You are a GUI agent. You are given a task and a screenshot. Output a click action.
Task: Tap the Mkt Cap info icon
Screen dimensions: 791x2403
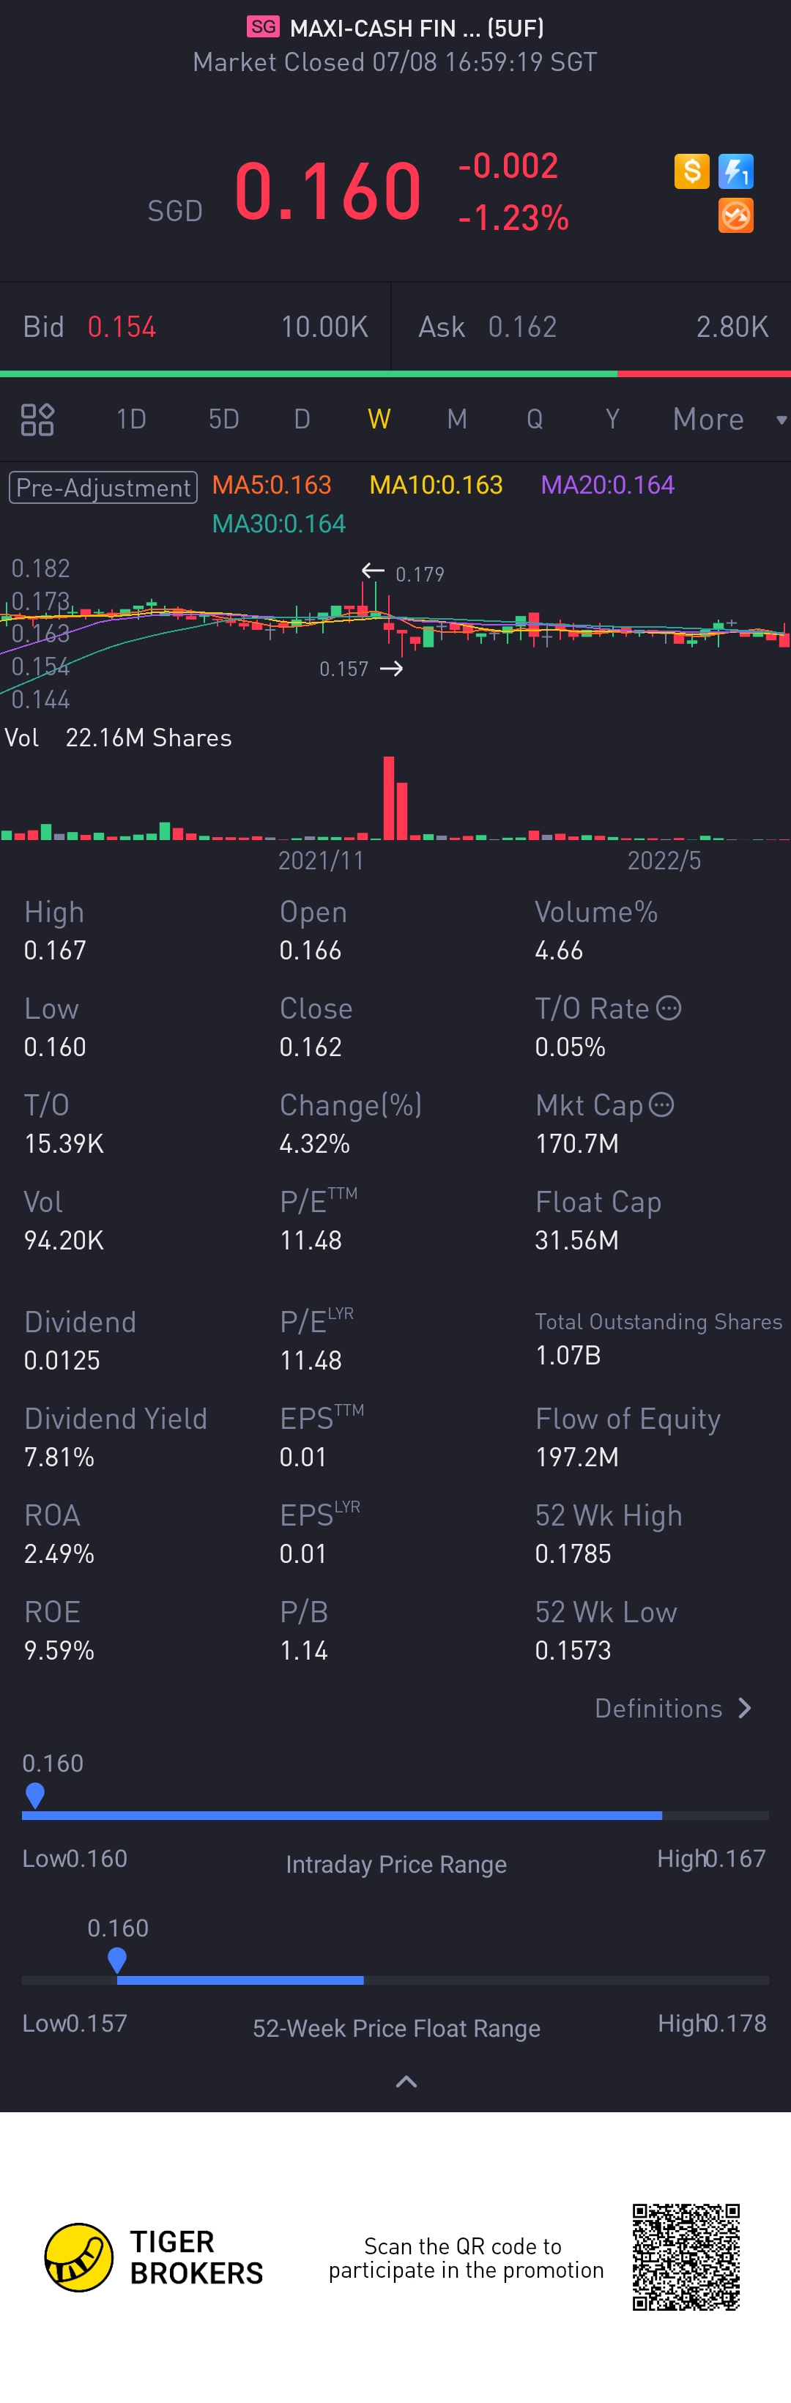pyautogui.click(x=661, y=1105)
